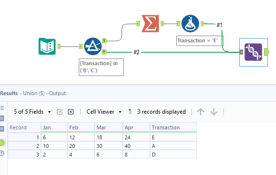The height and width of the screenshot is (175, 276).
Task: Click the Filter tool's True output anchor
Action: tap(104, 41)
